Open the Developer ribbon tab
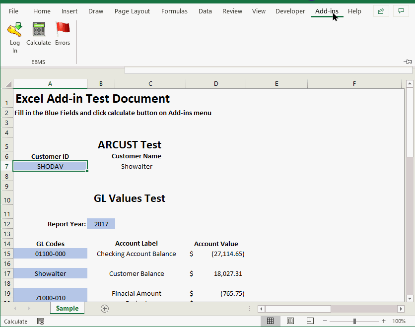 [290, 11]
